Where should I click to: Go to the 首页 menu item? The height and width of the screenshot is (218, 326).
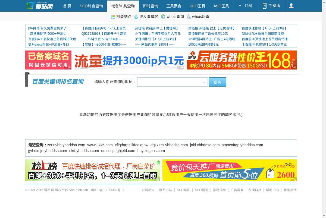[x=67, y=6]
